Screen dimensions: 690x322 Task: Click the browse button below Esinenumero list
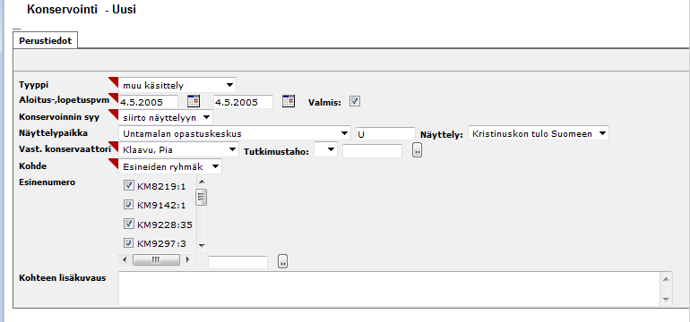click(x=283, y=261)
